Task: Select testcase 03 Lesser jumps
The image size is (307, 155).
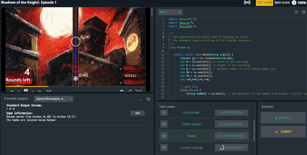Action: pyautogui.click(x=191, y=124)
